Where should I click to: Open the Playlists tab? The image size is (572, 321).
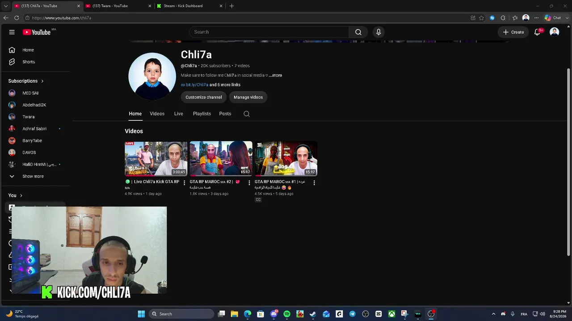point(202,114)
